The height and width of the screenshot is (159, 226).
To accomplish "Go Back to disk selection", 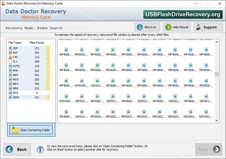I will [17, 149].
